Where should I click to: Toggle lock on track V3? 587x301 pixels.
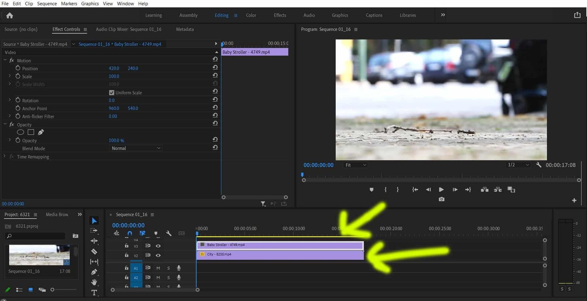coord(127,246)
